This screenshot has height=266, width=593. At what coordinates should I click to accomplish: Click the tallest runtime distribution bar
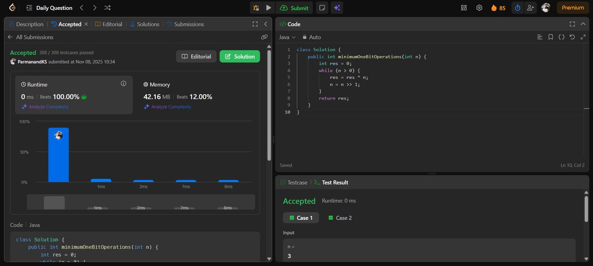58,155
